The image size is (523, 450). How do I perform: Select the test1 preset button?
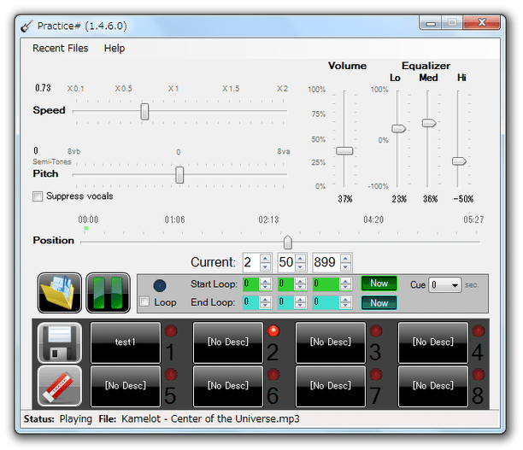[x=126, y=342]
